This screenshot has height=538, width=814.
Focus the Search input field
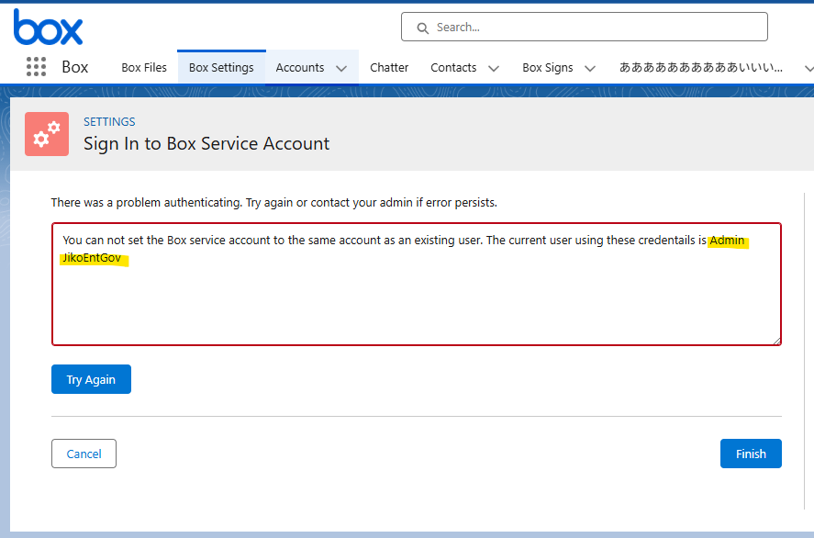pyautogui.click(x=597, y=28)
